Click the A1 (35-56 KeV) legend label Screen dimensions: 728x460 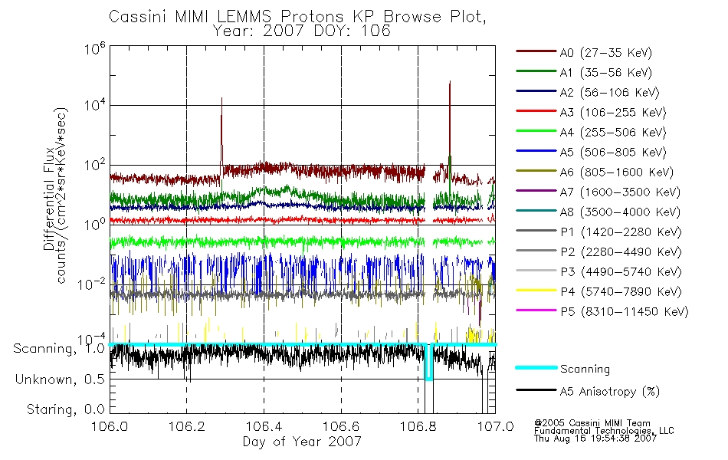point(606,73)
